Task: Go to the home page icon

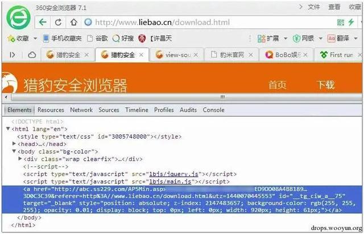Action: click(74, 22)
